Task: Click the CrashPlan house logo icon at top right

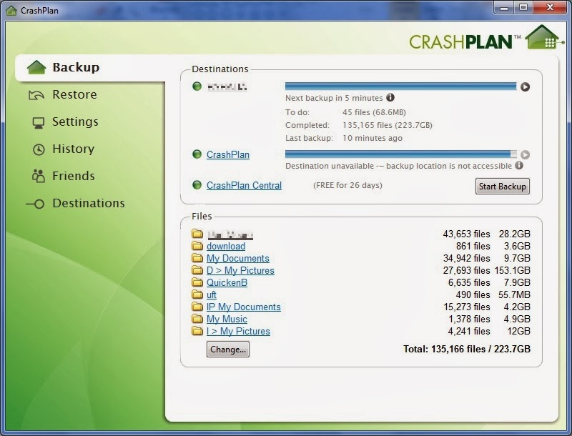Action: coord(543,37)
